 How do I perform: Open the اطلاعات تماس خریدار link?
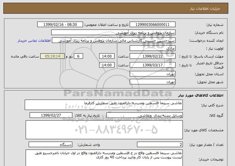click(x=34, y=41)
